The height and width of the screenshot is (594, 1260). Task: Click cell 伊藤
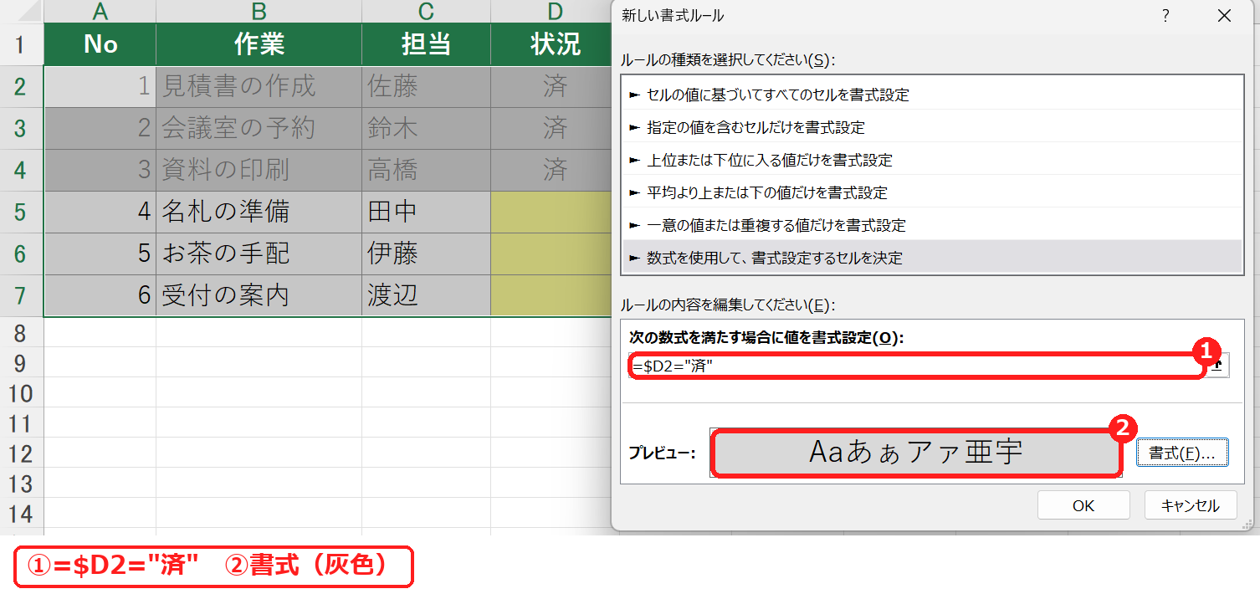point(426,253)
